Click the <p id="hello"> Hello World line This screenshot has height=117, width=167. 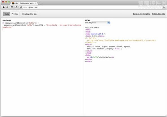point(100,57)
